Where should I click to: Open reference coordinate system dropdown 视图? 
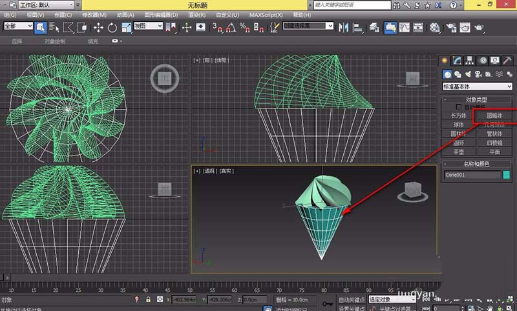[149, 26]
